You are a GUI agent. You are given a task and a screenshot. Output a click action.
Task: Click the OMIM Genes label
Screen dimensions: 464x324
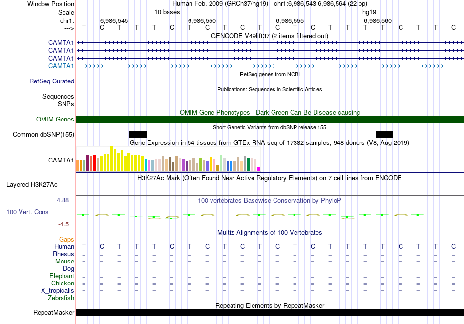tap(55, 119)
